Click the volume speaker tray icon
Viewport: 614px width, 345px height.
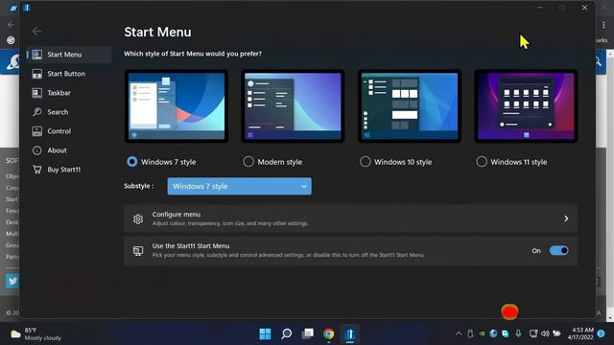pyautogui.click(x=545, y=333)
